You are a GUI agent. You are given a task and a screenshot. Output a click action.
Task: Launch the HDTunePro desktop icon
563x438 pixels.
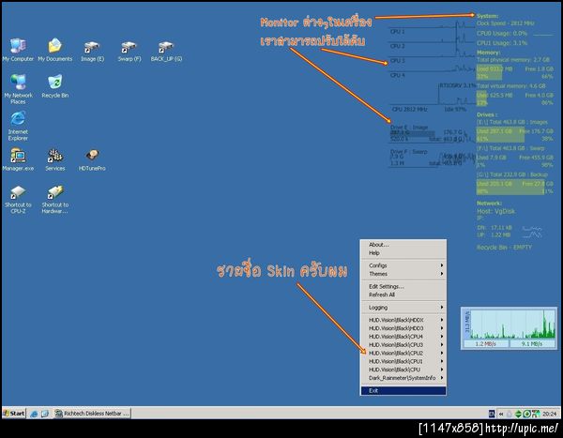click(x=92, y=159)
